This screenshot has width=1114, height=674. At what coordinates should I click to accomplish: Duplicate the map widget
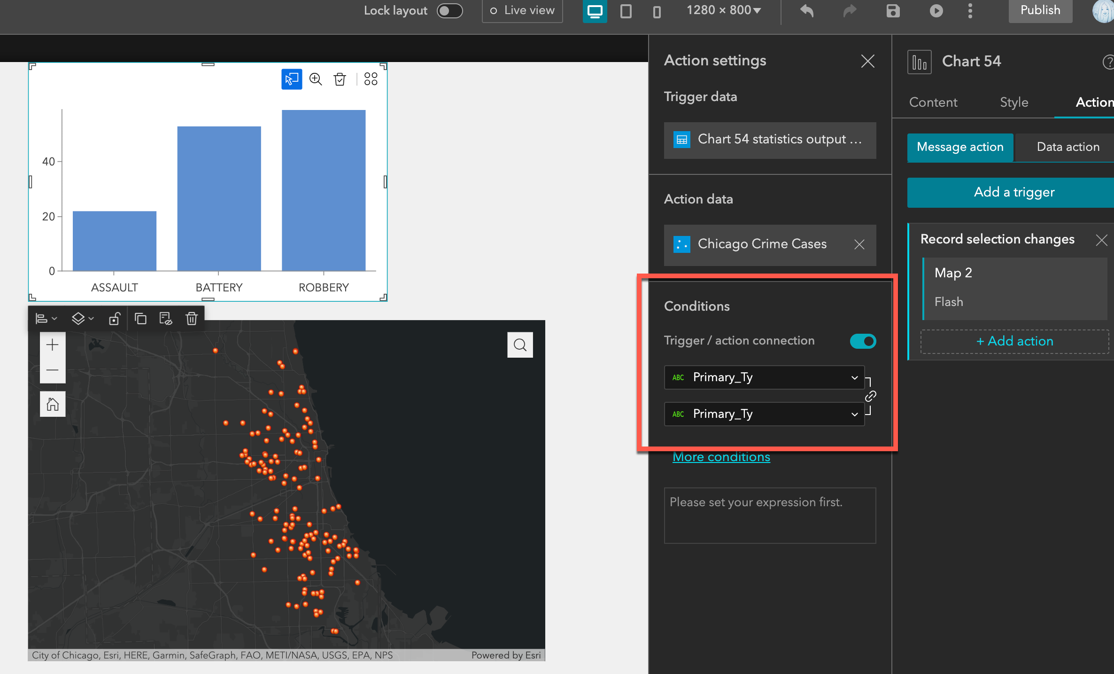[141, 318]
